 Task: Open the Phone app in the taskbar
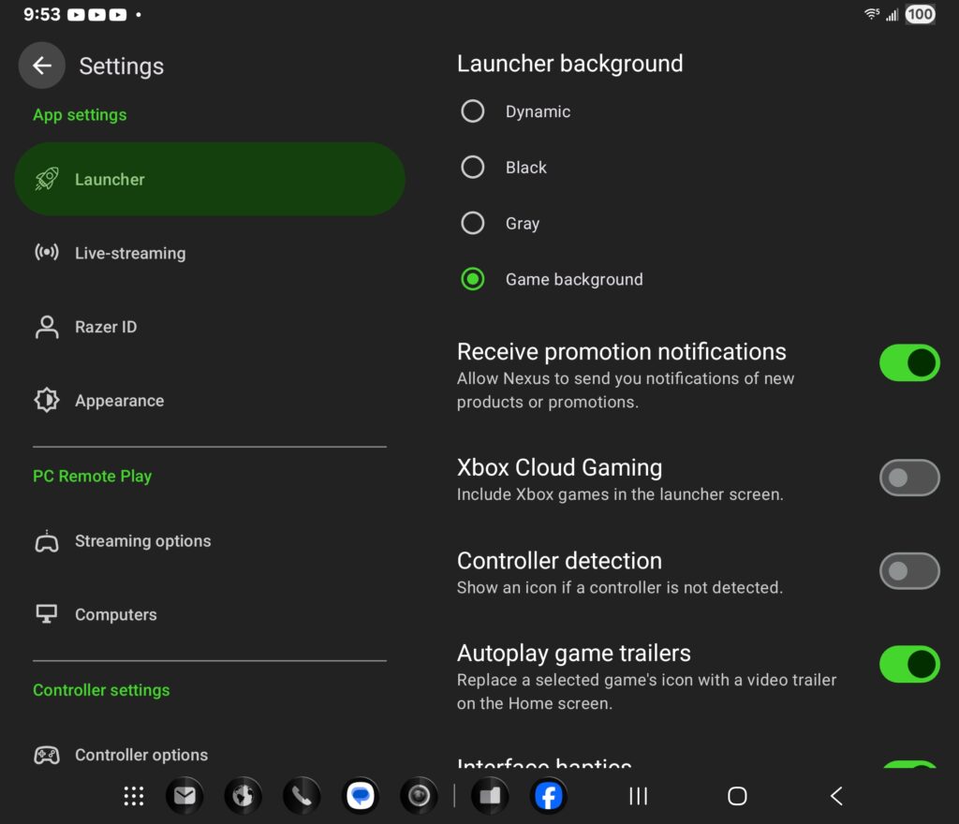tap(302, 796)
